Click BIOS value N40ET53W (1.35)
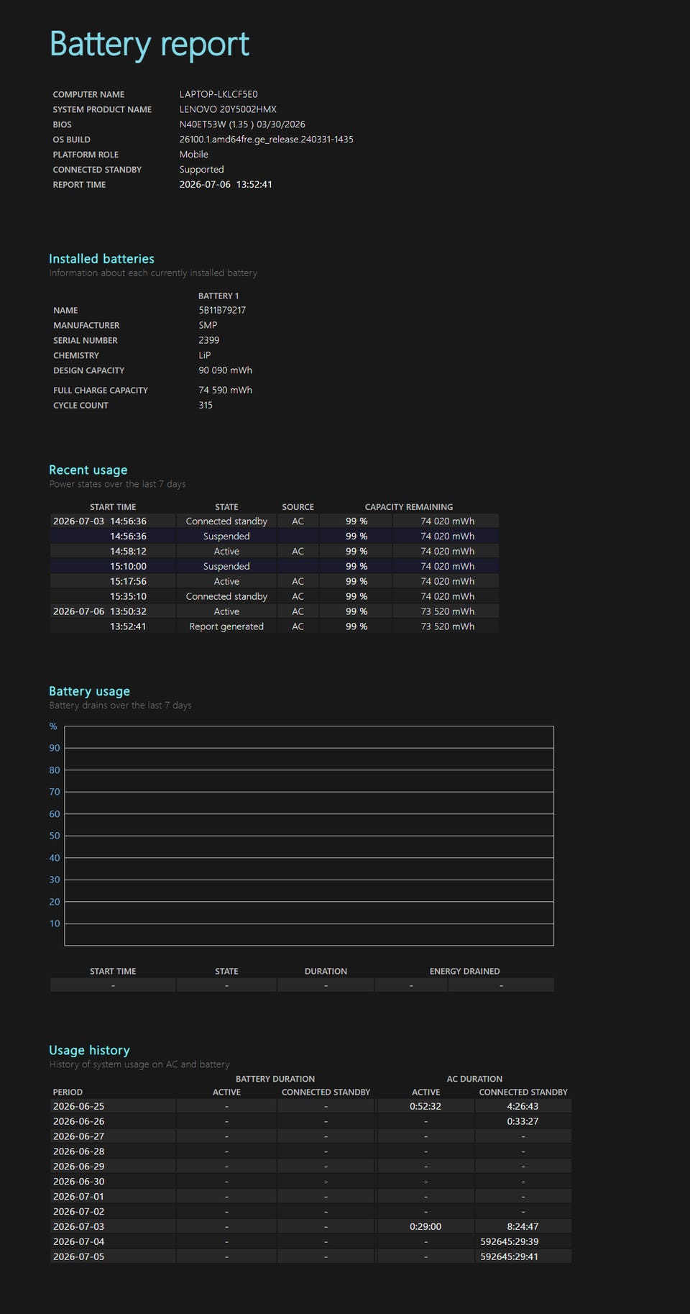Image resolution: width=690 pixels, height=1314 pixels. (x=242, y=124)
